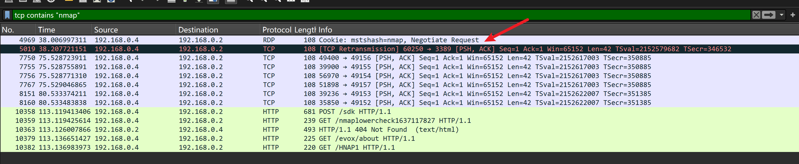
Task: Open the filter history dropdown arrow
Action: tap(781, 15)
